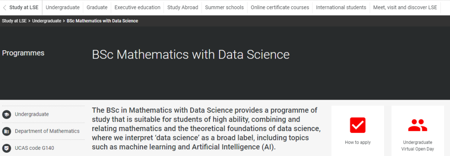Open International students menu item
Screen dimensions: 450x156
click(x=341, y=7)
